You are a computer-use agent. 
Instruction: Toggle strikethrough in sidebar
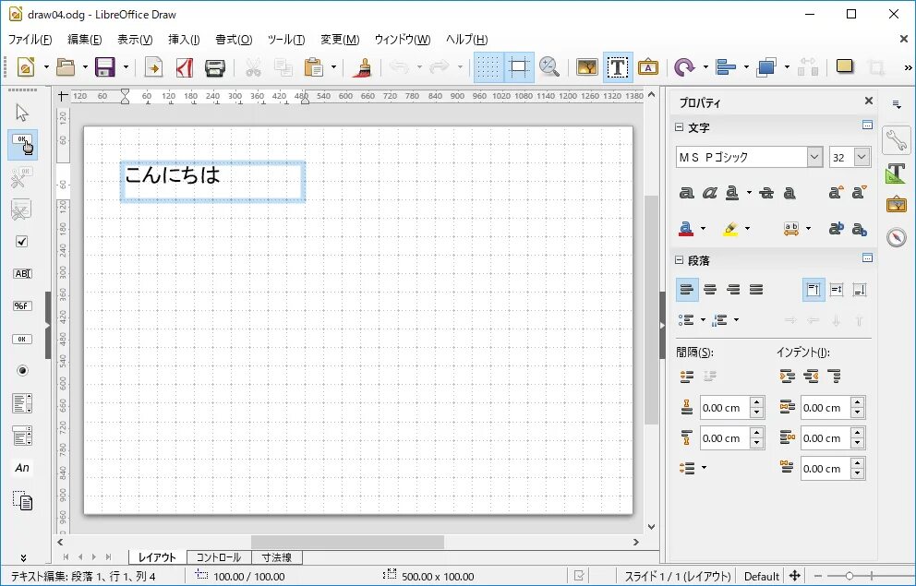pos(766,193)
